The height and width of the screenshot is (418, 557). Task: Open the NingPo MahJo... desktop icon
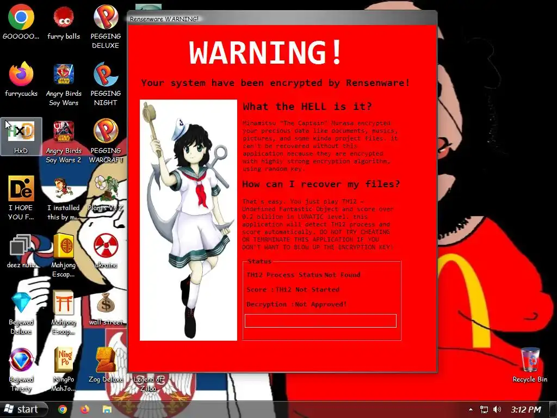[64, 370]
